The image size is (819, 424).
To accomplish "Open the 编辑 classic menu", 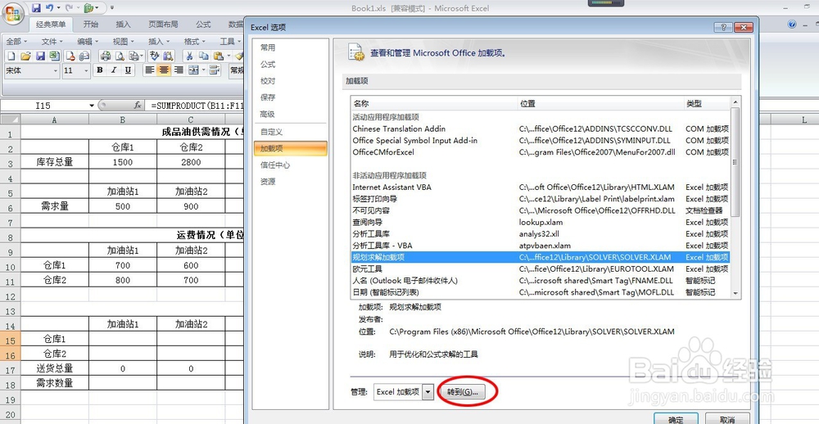I will 88,41.
